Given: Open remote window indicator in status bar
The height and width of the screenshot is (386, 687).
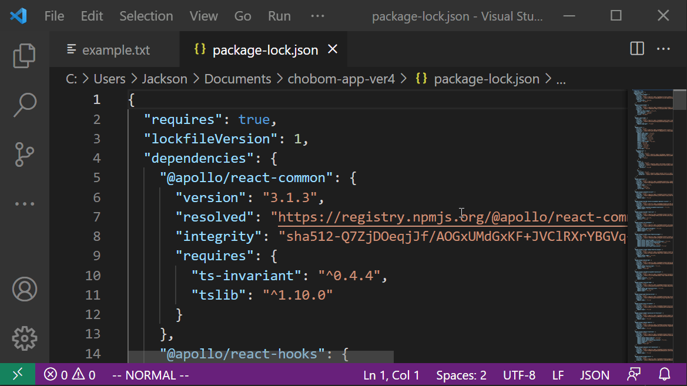Looking at the screenshot, I should point(18,375).
